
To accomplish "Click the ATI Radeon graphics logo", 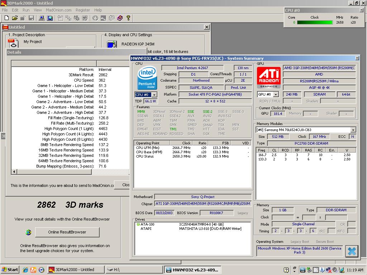I will [269, 77].
